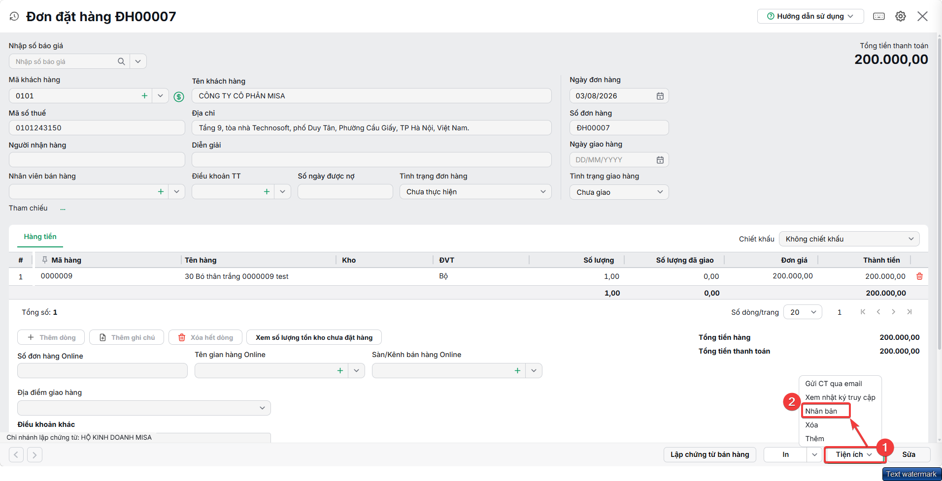Click the Sửa button
The image size is (942, 481).
pos(909,454)
